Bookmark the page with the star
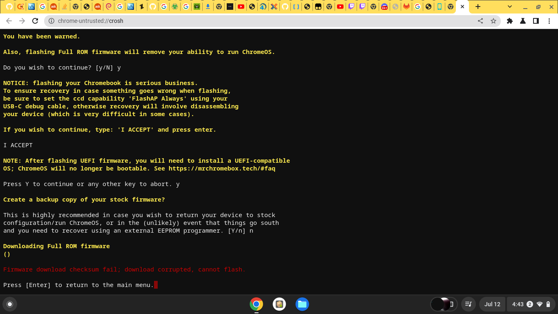Screen dimensions: 558x314 pyautogui.click(x=493, y=20)
